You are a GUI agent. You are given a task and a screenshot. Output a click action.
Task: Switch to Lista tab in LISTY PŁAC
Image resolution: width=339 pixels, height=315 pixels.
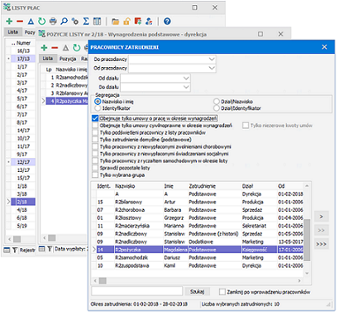[12, 32]
